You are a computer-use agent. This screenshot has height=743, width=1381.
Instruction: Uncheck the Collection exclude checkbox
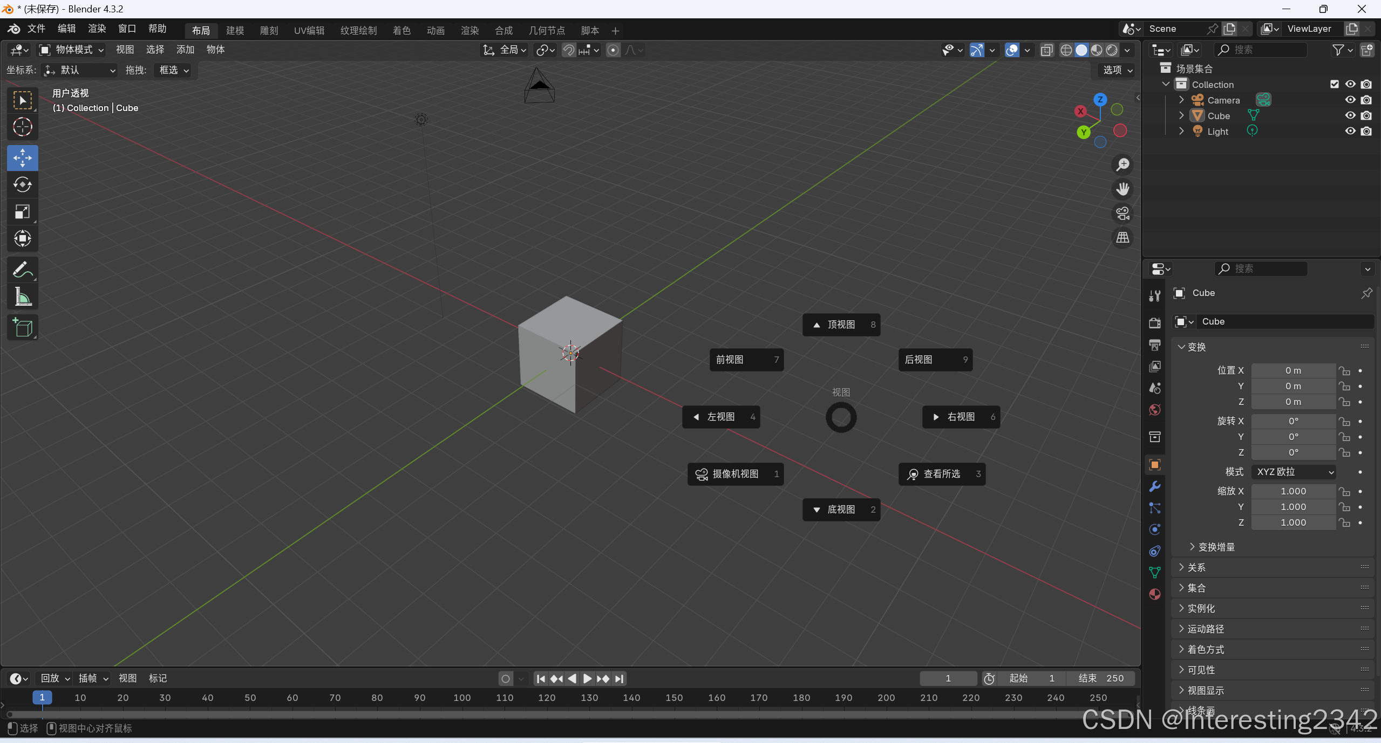pos(1334,84)
